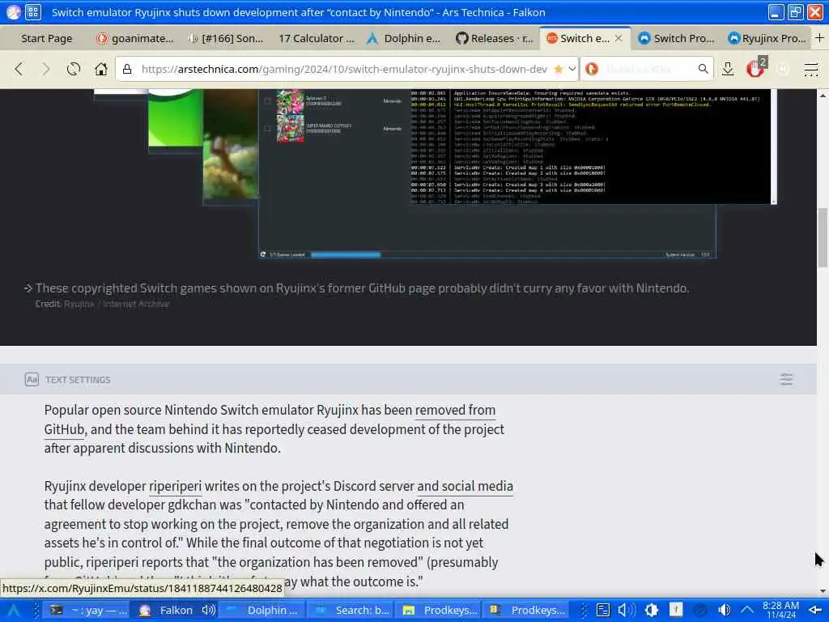Switch to the Ryujinx Pro... tab

coord(767,39)
